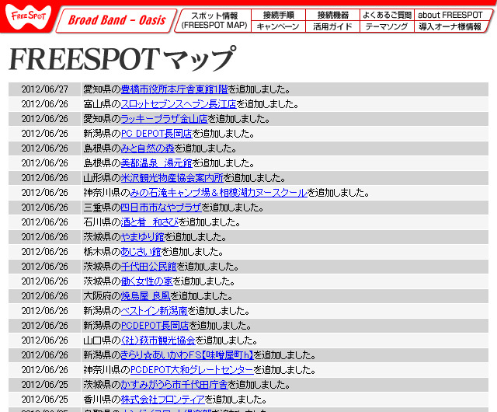The image size is (497, 412).
Task: Open ラッキープラザ金山店 link
Action: tap(164, 119)
